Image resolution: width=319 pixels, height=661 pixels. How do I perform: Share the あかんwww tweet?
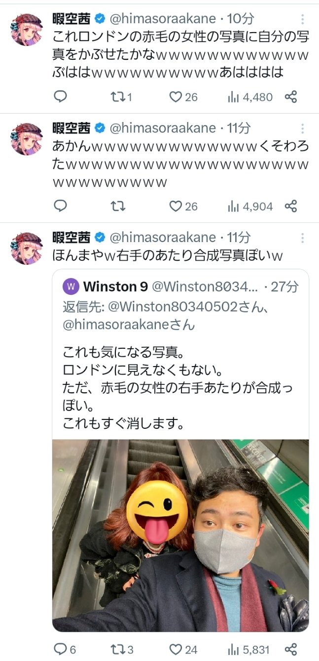tap(291, 206)
